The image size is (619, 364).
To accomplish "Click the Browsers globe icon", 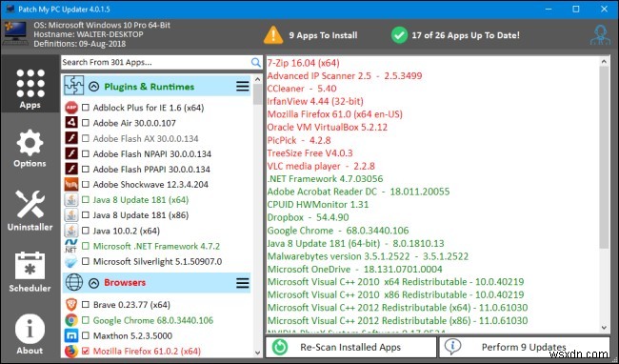I will 74,282.
